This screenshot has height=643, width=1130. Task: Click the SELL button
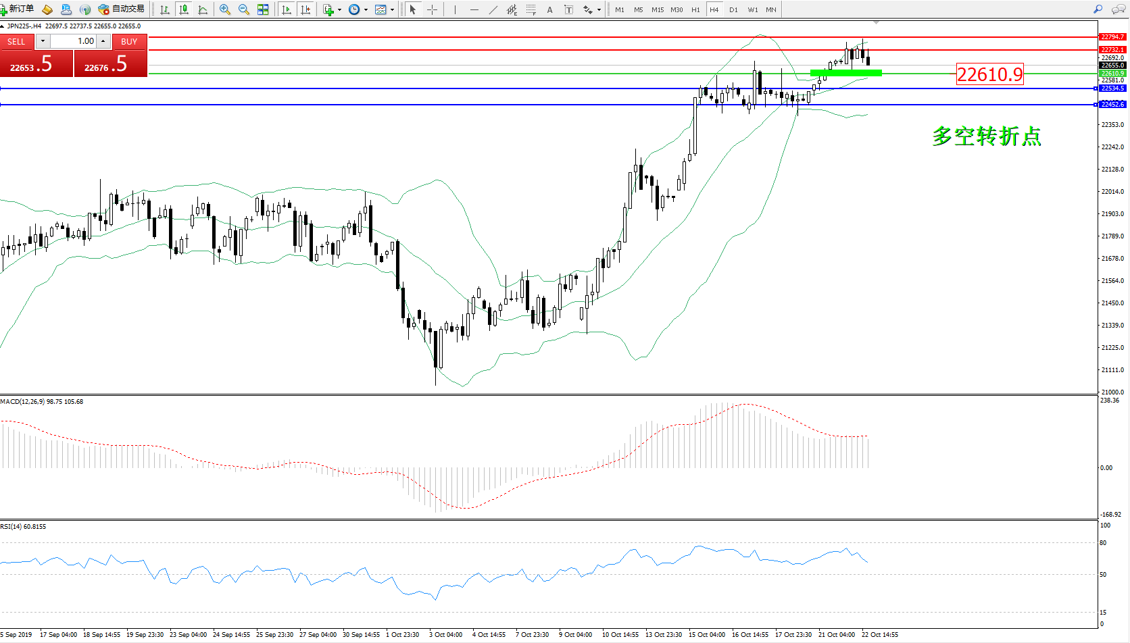pos(16,41)
